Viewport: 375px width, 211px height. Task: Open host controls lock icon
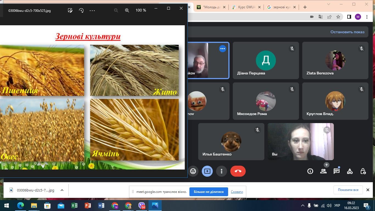tap(363, 171)
